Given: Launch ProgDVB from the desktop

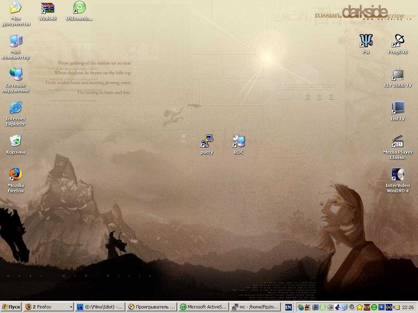Looking at the screenshot, I should pos(398,41).
